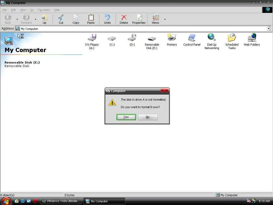The width and height of the screenshot is (273, 205).
Task: Go Up one folder level
Action: pos(45,19)
